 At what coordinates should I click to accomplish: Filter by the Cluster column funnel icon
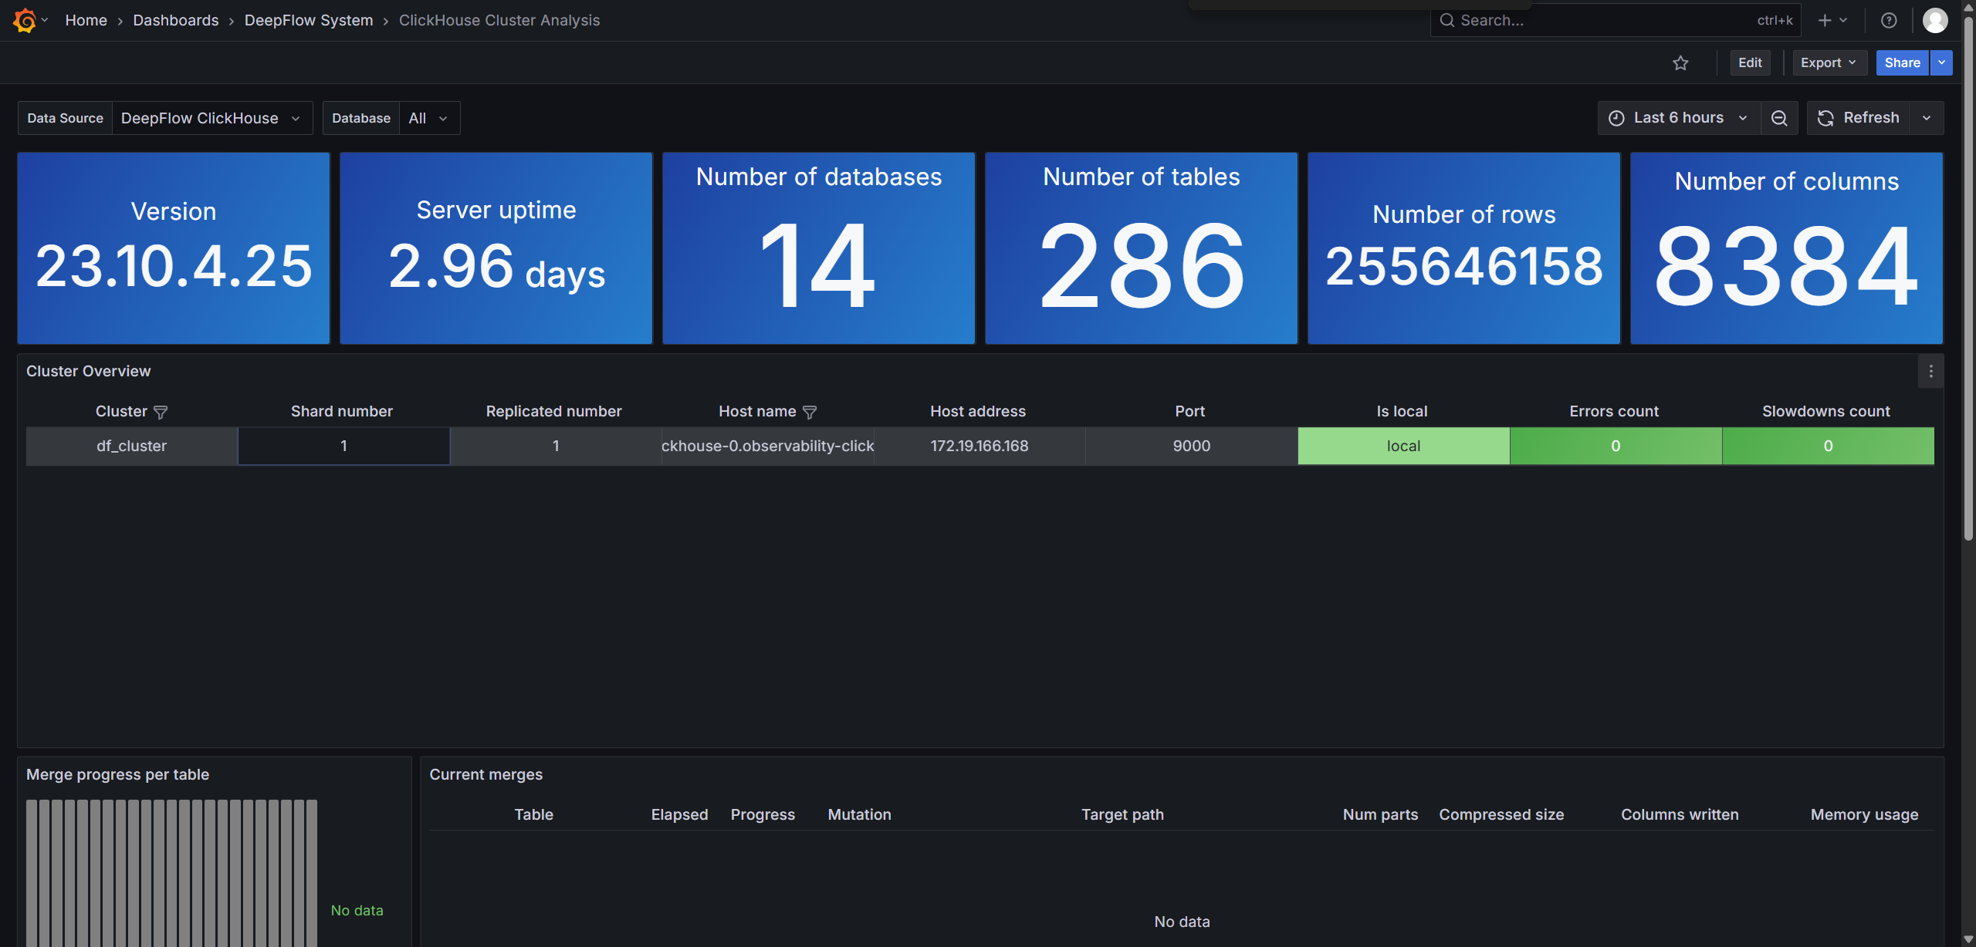pos(161,412)
